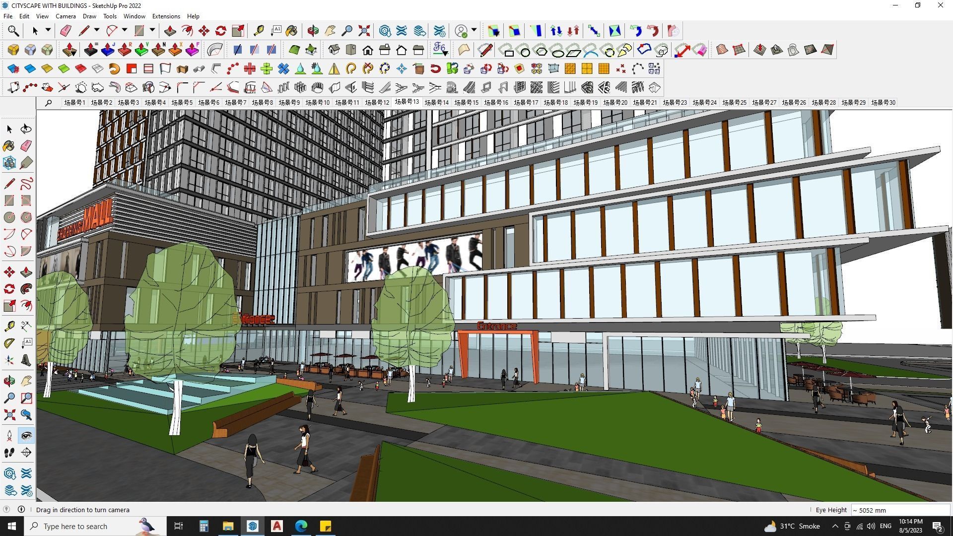953x536 pixels.
Task: Click Zoom Extents in top toolbar
Action: click(364, 31)
